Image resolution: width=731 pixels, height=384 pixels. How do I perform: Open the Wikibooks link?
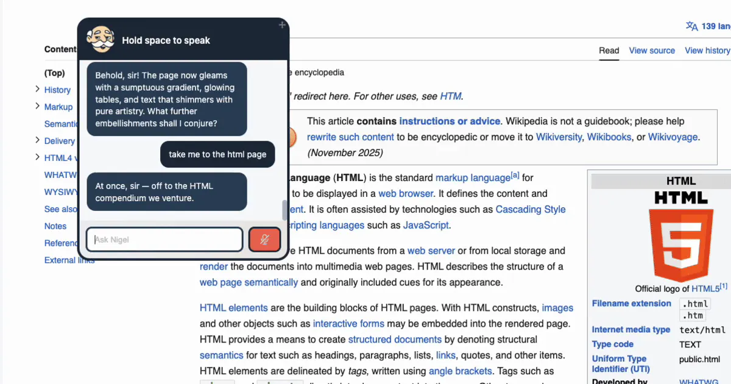click(x=609, y=137)
